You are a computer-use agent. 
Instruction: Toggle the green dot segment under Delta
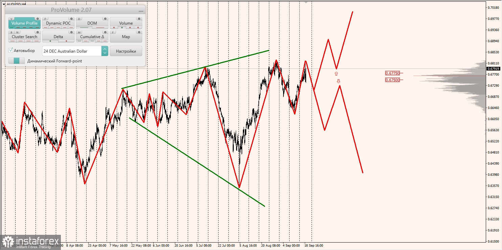tap(50, 41)
